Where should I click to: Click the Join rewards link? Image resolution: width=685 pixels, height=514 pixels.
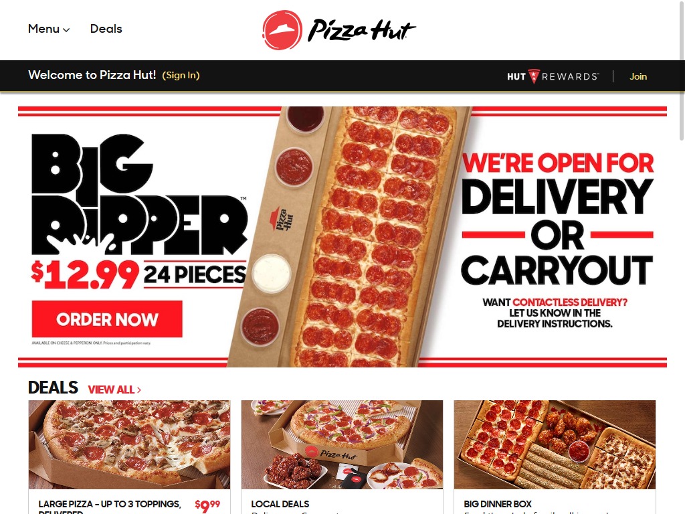638,76
